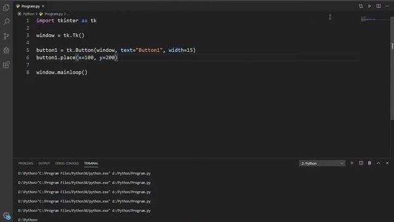Open the Extensions view
The image size is (394, 222).
(x=6, y=65)
